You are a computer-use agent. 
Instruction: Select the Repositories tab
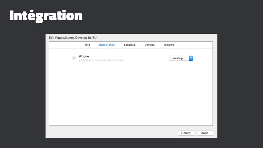coord(107,45)
